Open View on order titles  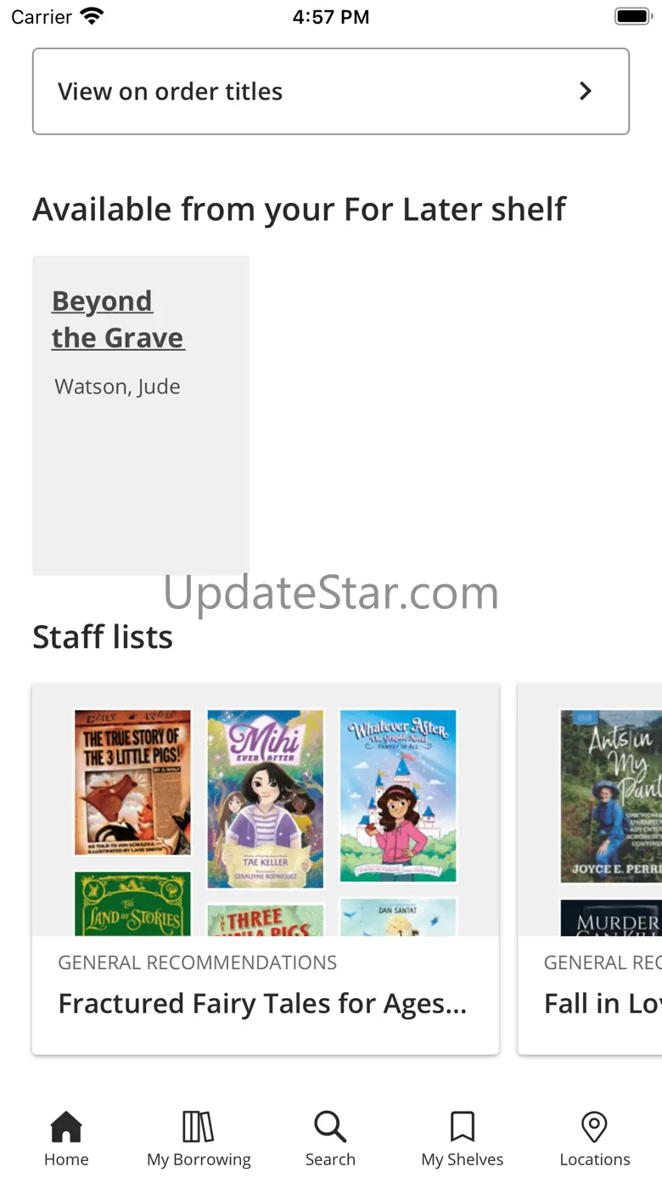tap(331, 91)
